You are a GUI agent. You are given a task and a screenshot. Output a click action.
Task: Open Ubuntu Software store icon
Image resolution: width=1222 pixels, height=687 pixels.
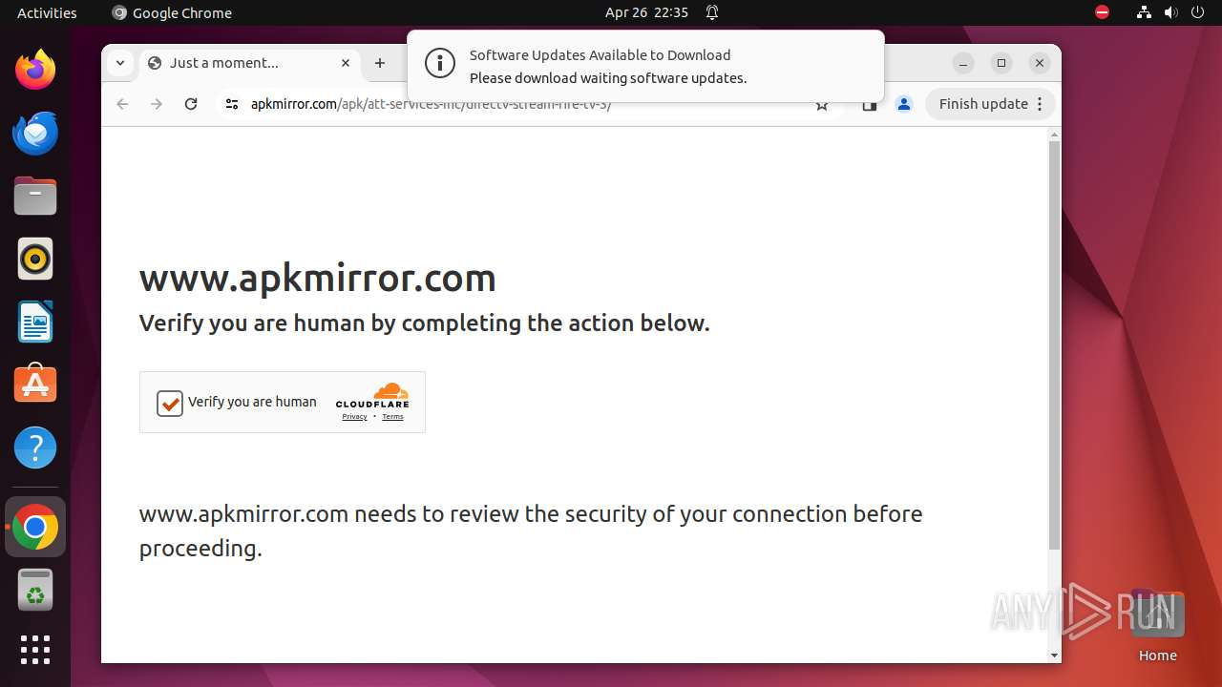coord(35,385)
